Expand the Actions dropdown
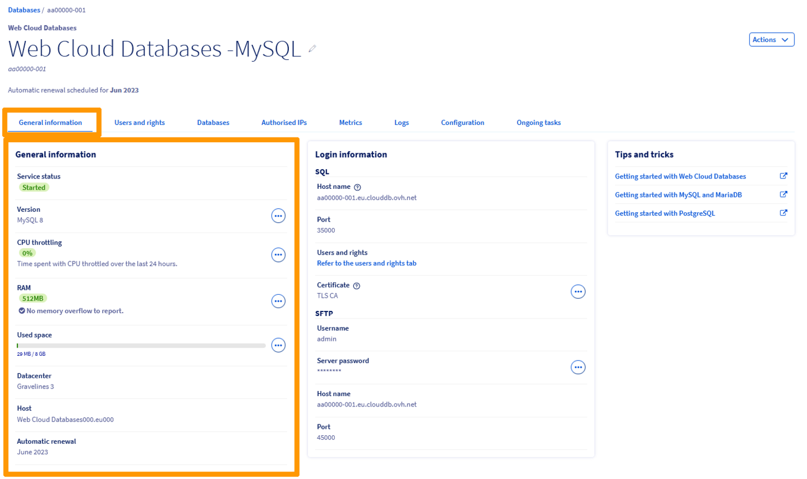The width and height of the screenshot is (807, 479). [x=771, y=40]
